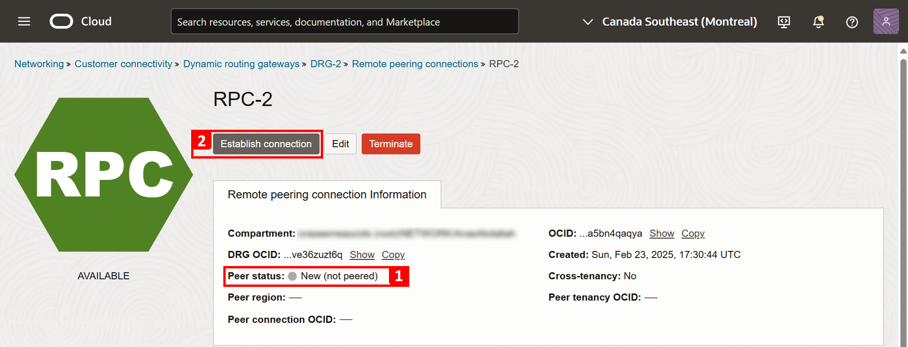
Task: Click the '...a5bn4qaqya' OCID value
Action: click(x=611, y=233)
